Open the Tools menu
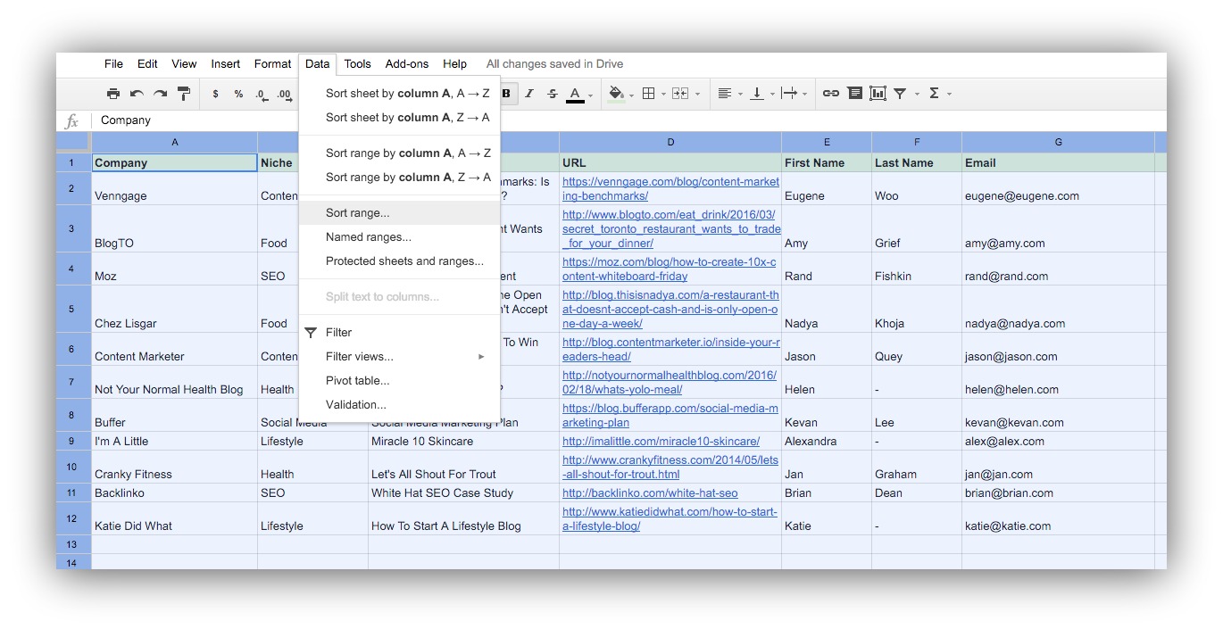The height and width of the screenshot is (629, 1223). click(x=357, y=64)
